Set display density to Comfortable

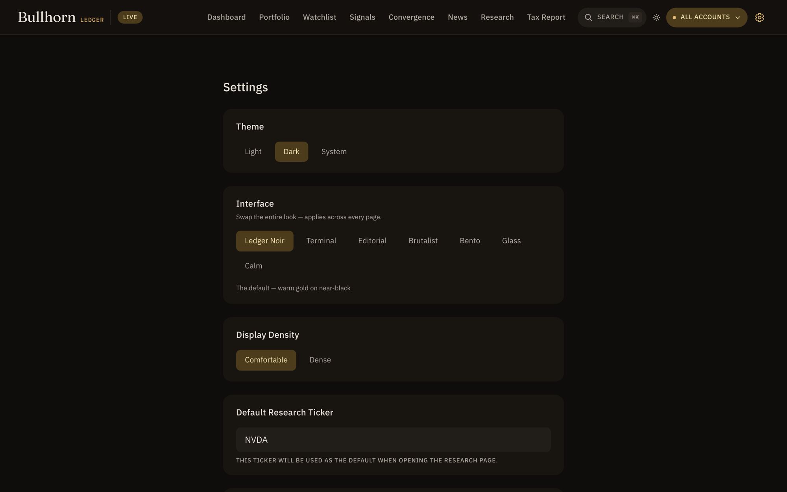coord(266,360)
